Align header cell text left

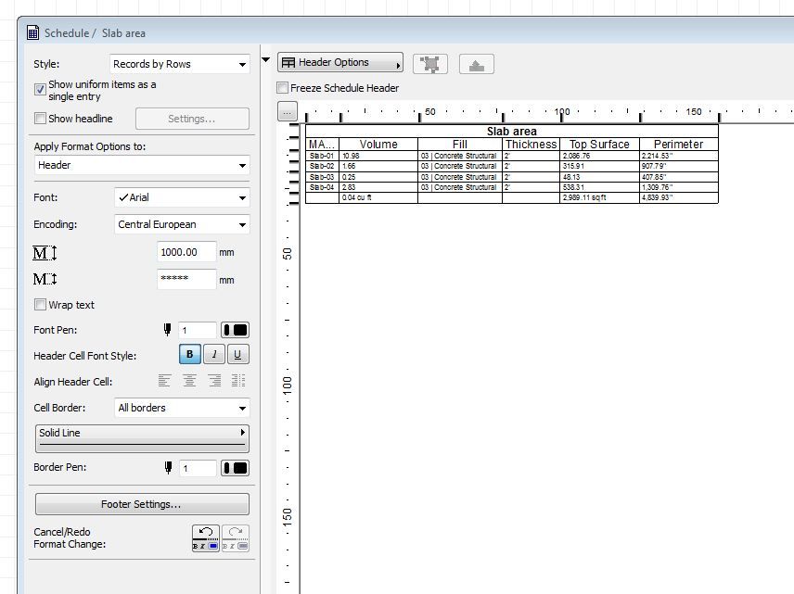164,381
